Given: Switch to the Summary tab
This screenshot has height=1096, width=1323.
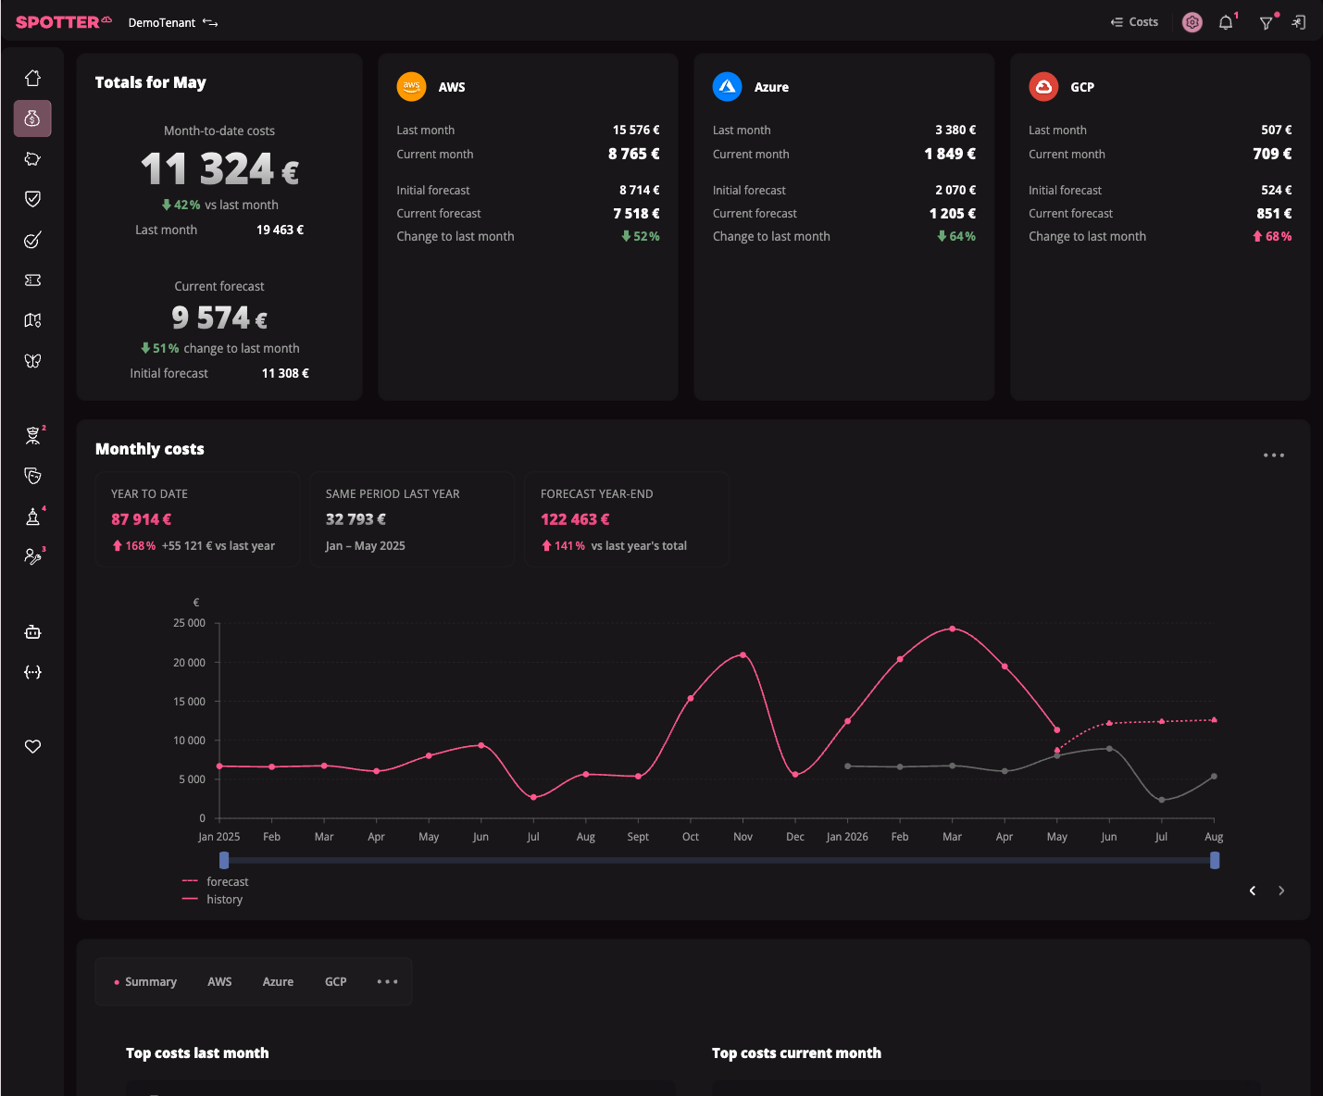Looking at the screenshot, I should [x=145, y=982].
